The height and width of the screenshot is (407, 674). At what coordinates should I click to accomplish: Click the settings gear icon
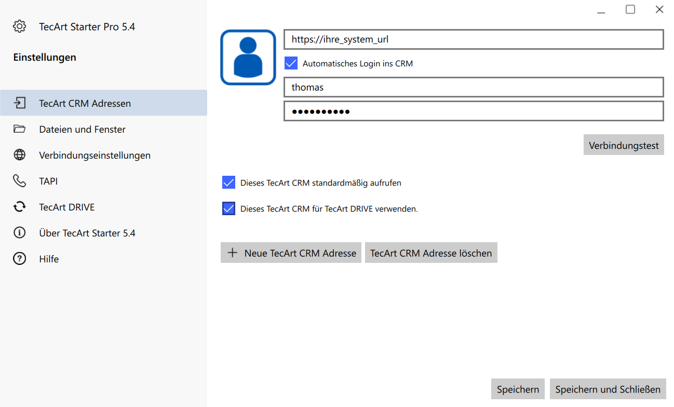point(20,26)
